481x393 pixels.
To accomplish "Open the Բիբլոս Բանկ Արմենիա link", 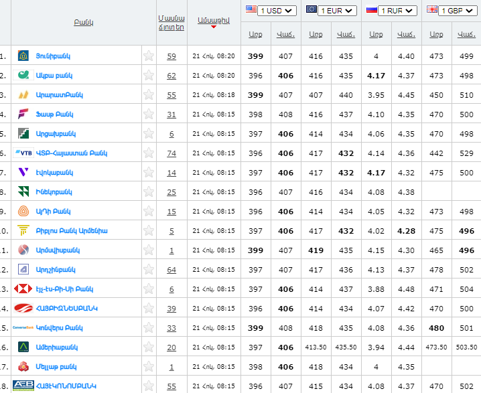I will coord(72,231).
